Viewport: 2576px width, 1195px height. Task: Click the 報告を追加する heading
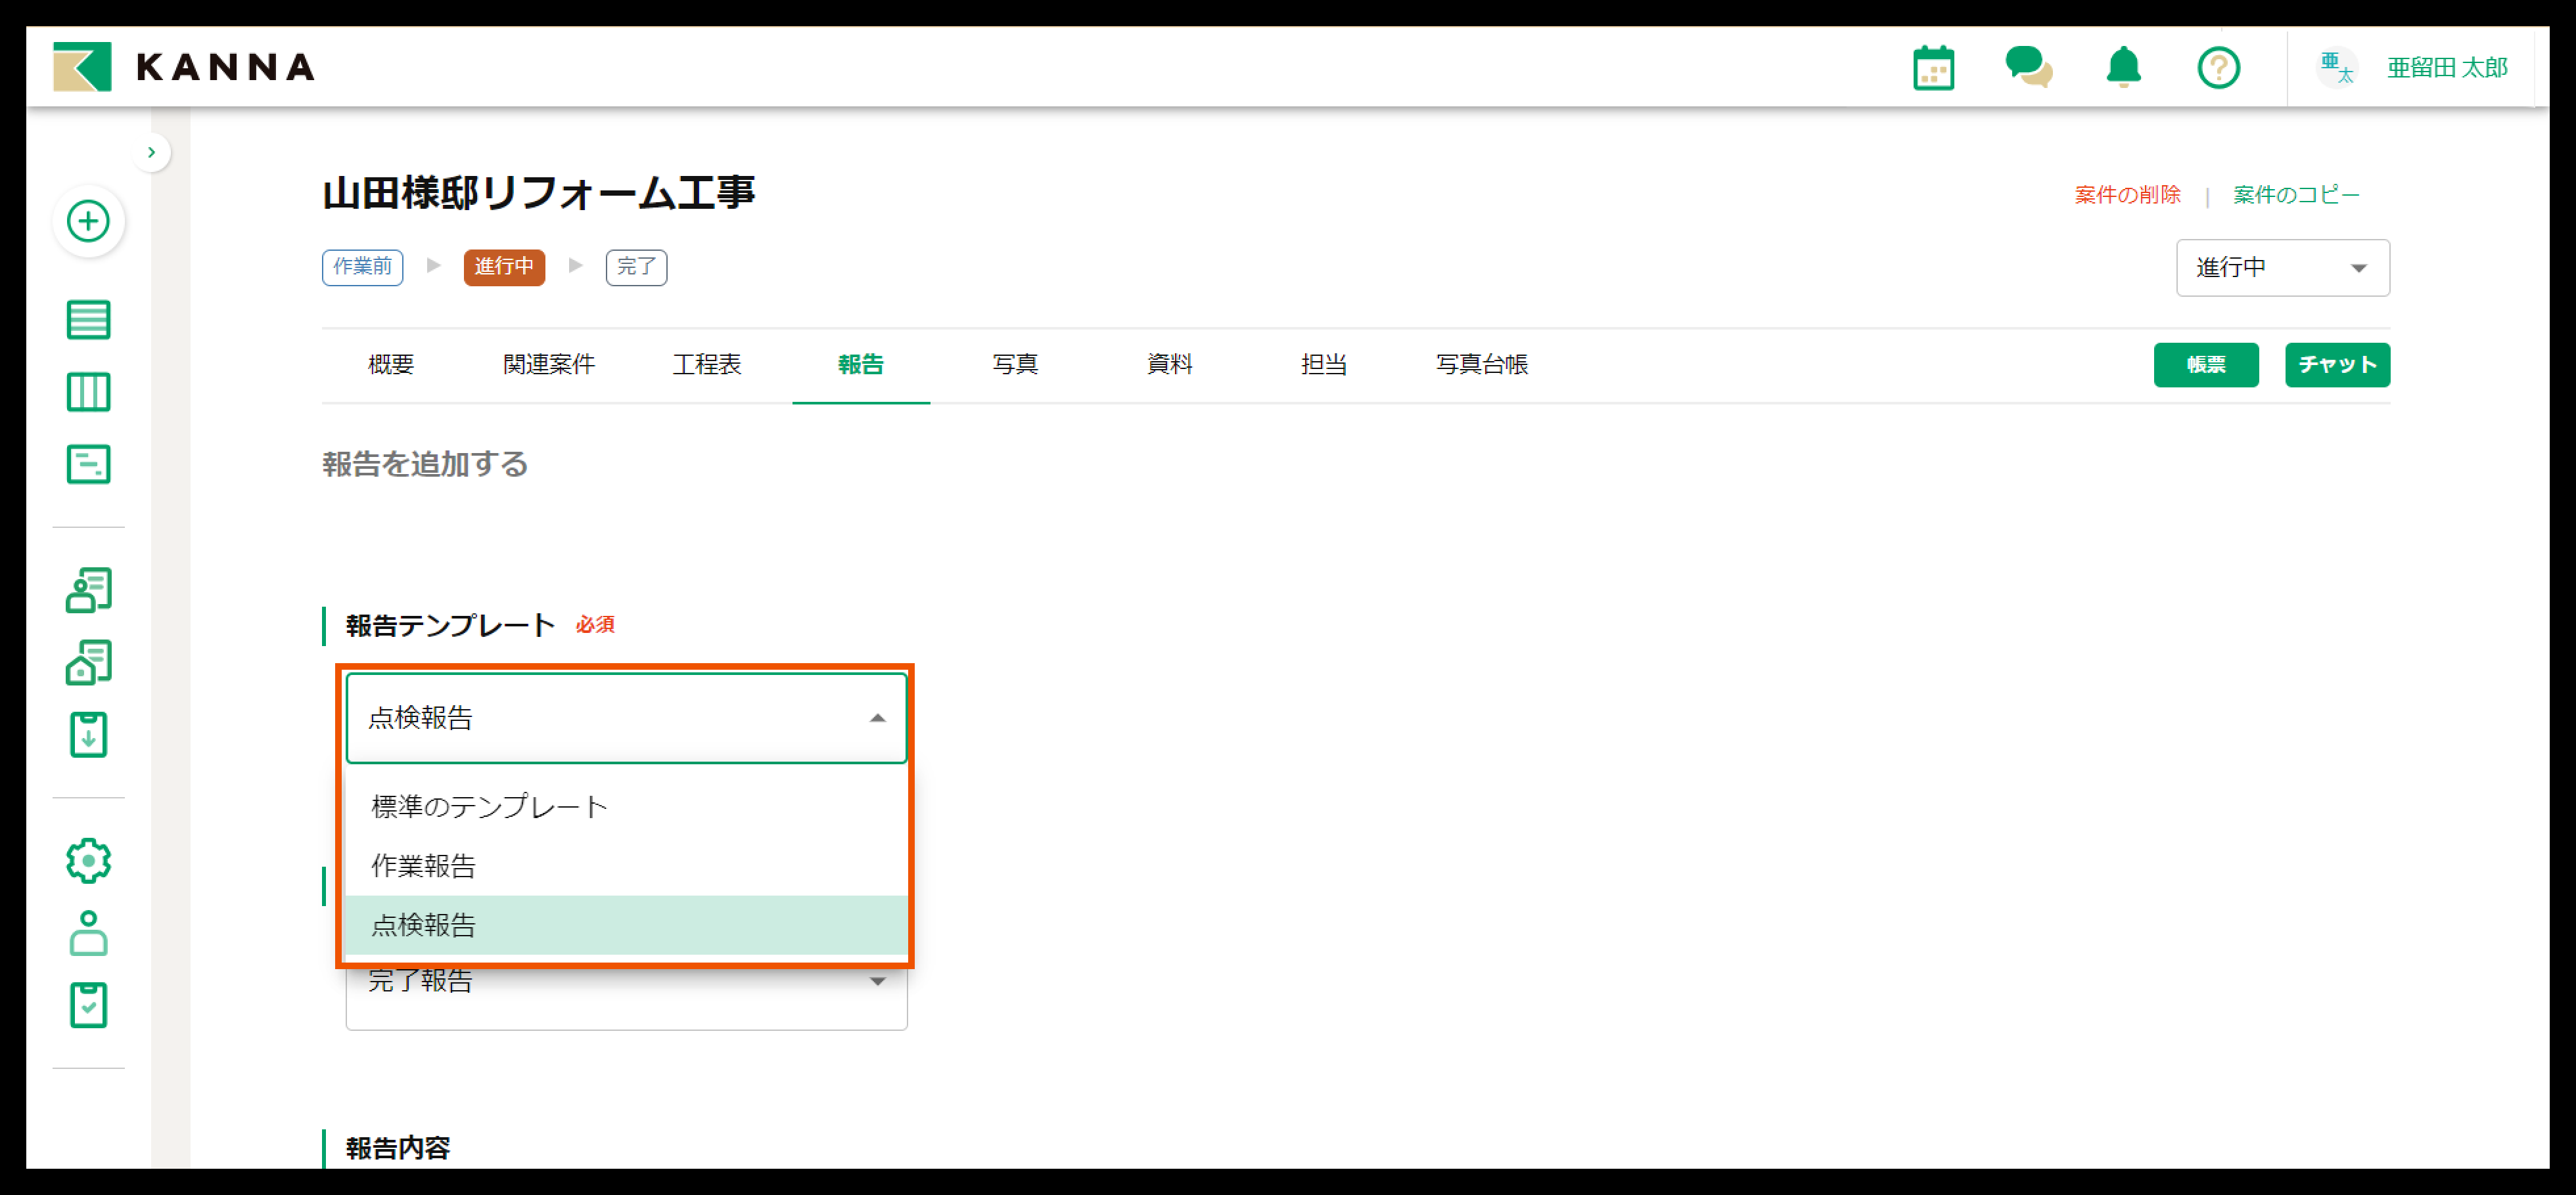(425, 465)
